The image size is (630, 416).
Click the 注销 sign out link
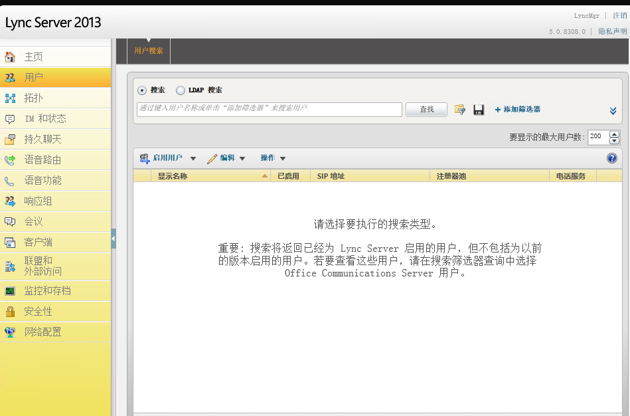[619, 16]
